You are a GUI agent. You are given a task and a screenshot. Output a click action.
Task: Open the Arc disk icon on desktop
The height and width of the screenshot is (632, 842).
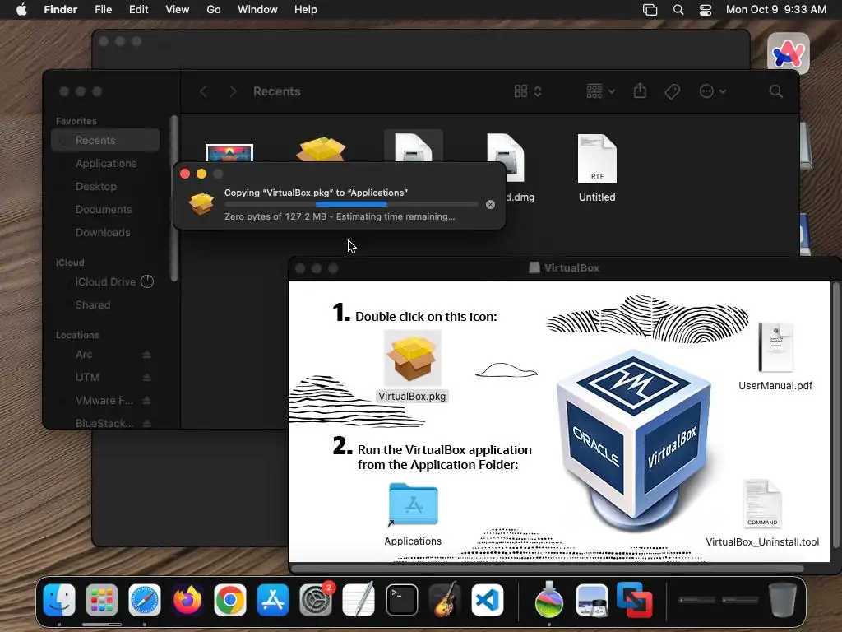click(788, 53)
